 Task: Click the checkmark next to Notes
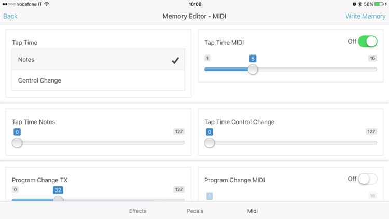tap(175, 60)
